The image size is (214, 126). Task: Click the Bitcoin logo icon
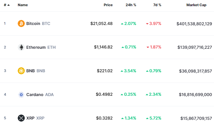(x=21, y=23)
